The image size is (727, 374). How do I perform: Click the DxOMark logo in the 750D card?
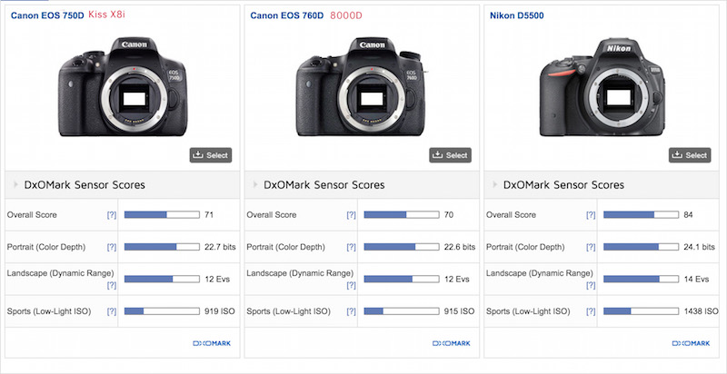tap(212, 343)
